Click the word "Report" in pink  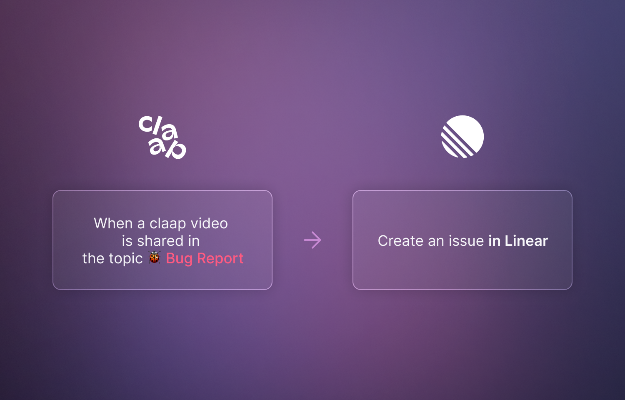coord(220,258)
